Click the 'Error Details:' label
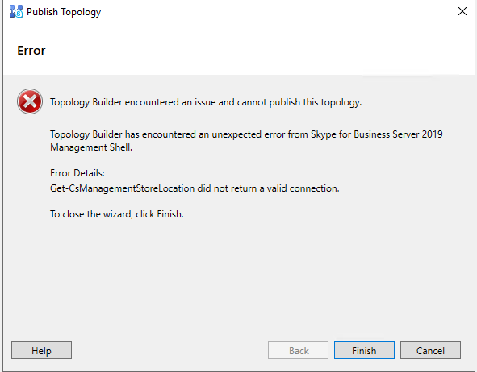Screen dimensions: 477x372 tap(77, 173)
